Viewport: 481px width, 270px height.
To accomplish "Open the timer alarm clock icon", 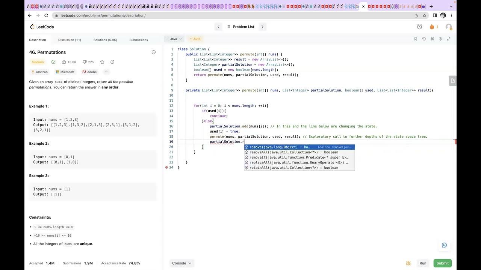I will 420,27.
